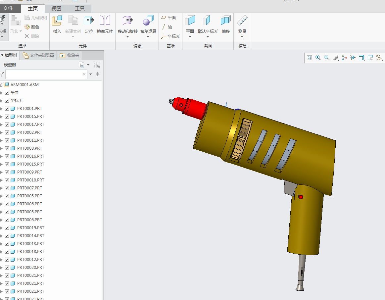Switch to the 视图 (View) ribbon tab
385x300 pixels.
point(56,9)
